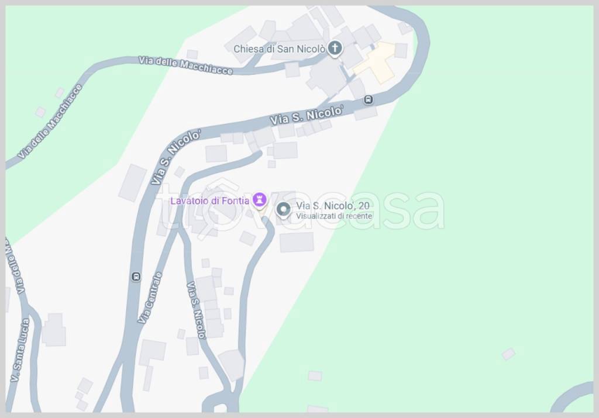This screenshot has height=418, width=599.
Task: Click the horizontal Via delle Macchiacce street label
Action: coord(185,65)
